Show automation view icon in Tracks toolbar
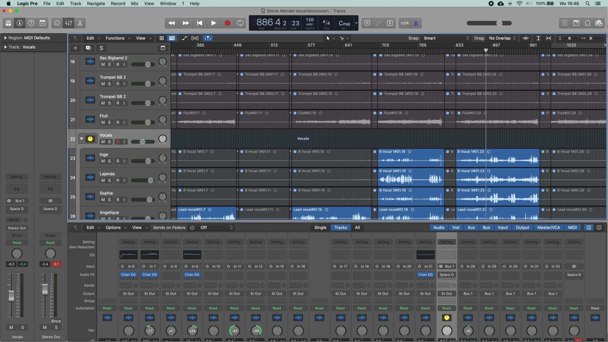 tap(184, 38)
